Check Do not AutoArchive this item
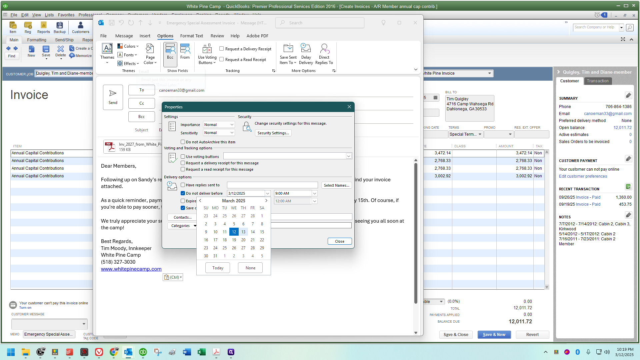 pos(183,142)
